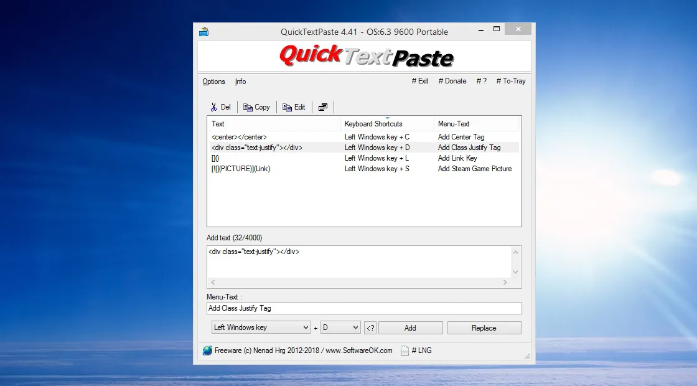
Task: Click the Add text scroll down arrow
Action: (x=516, y=272)
